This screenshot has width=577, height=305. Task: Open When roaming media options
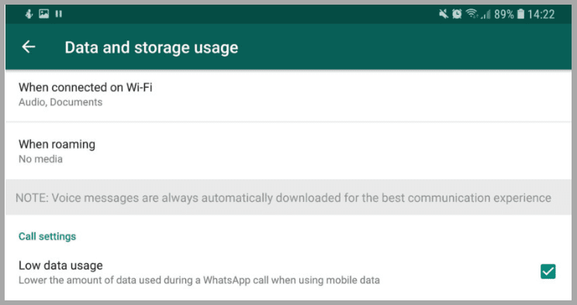[x=288, y=151]
